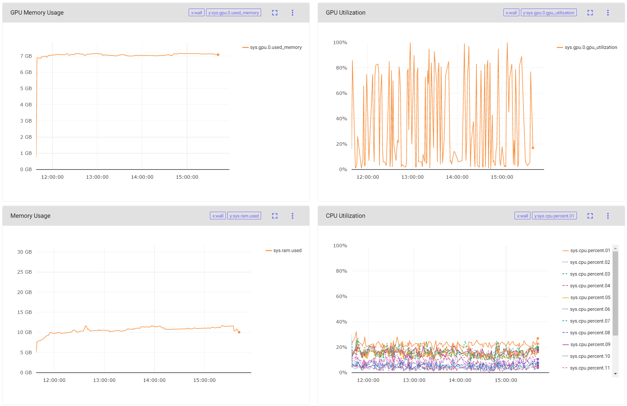Toggle sys.ram.used legend series
Viewport: 627px width, 406px height.
click(x=284, y=250)
